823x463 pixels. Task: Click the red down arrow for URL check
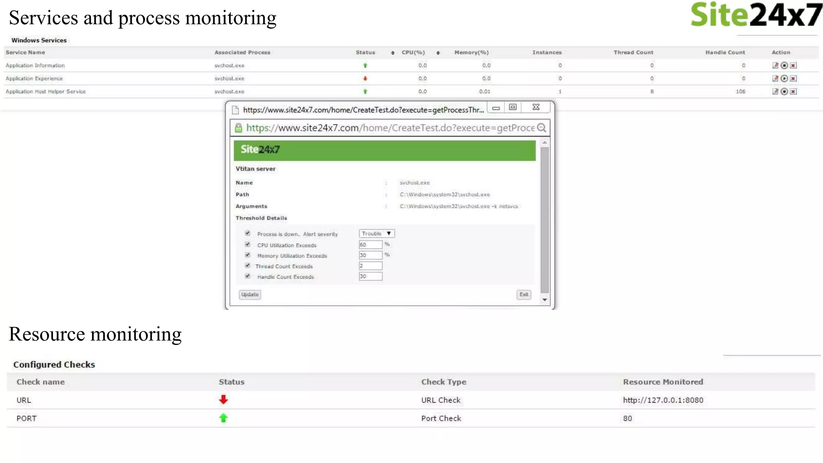click(x=223, y=399)
